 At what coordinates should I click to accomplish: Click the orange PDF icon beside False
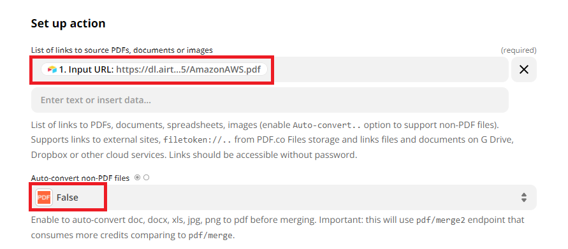pyautogui.click(x=44, y=197)
